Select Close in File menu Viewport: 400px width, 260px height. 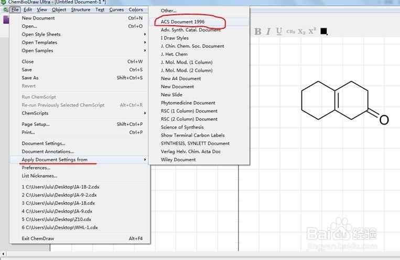click(x=79, y=61)
